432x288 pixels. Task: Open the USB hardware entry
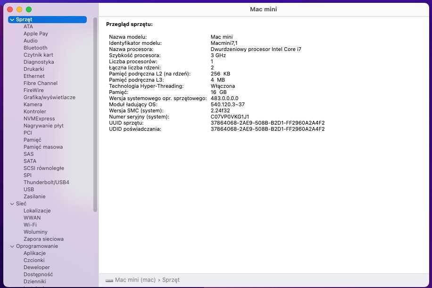[x=29, y=189]
